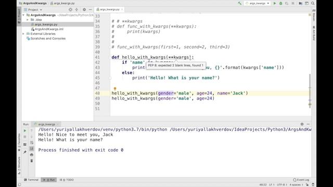Expand the .idea folder

pos(28,20)
